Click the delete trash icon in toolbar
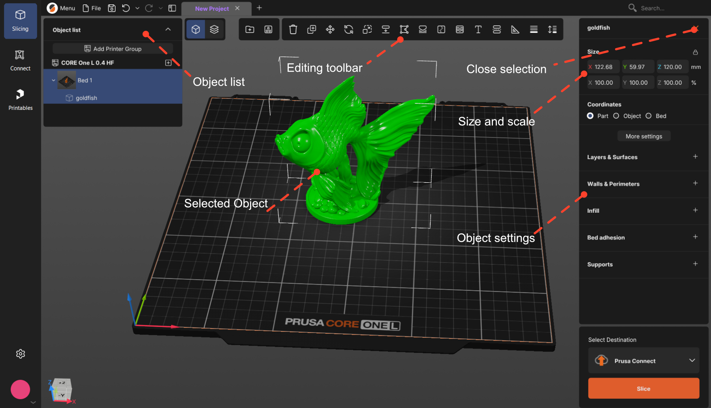The image size is (711, 408). [x=293, y=30]
